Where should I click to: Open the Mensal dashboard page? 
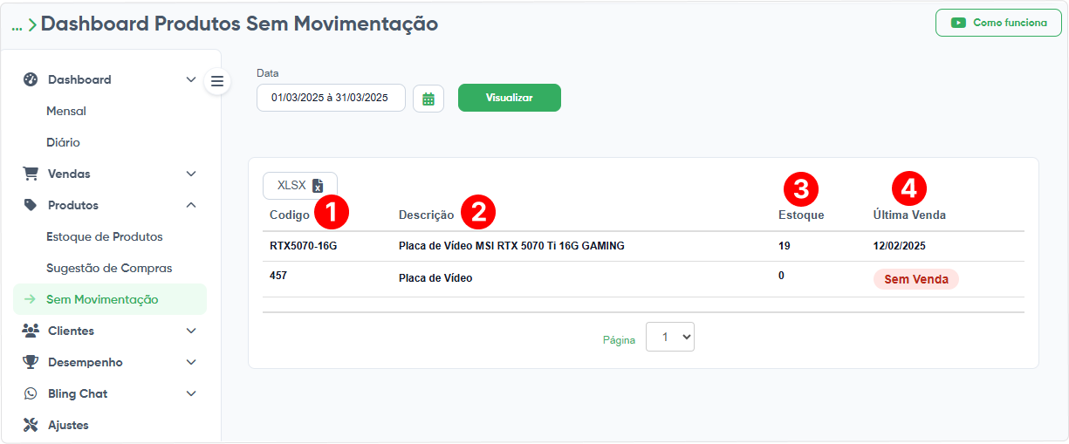(66, 111)
